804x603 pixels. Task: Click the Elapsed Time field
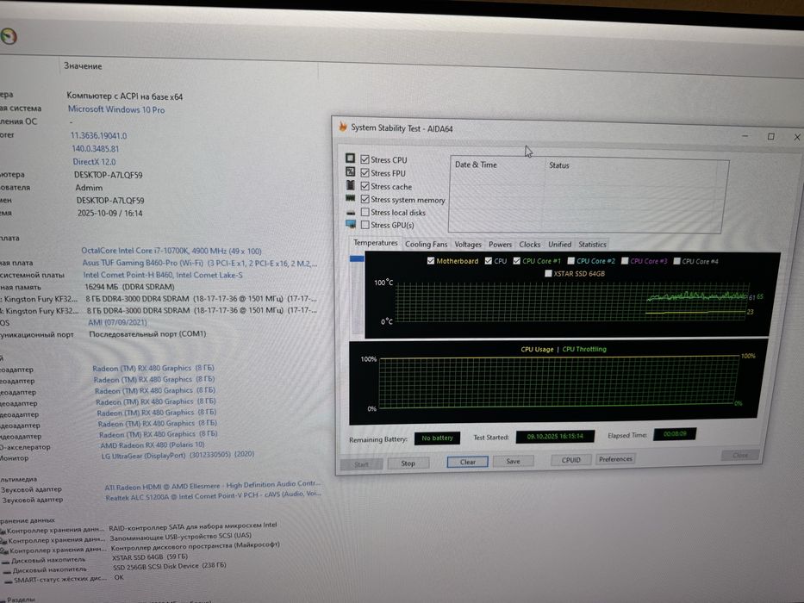(x=675, y=434)
